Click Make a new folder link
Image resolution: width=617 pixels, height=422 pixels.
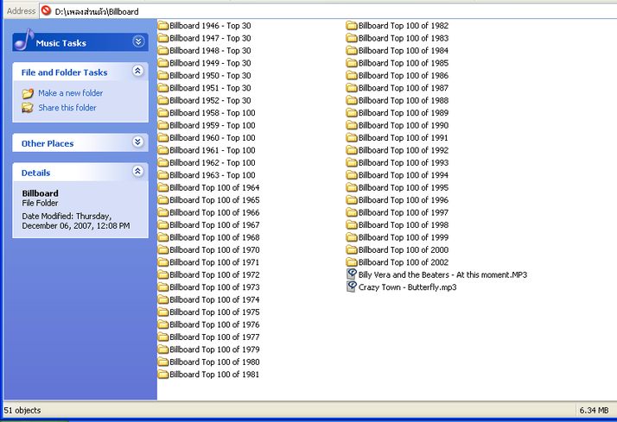(71, 93)
